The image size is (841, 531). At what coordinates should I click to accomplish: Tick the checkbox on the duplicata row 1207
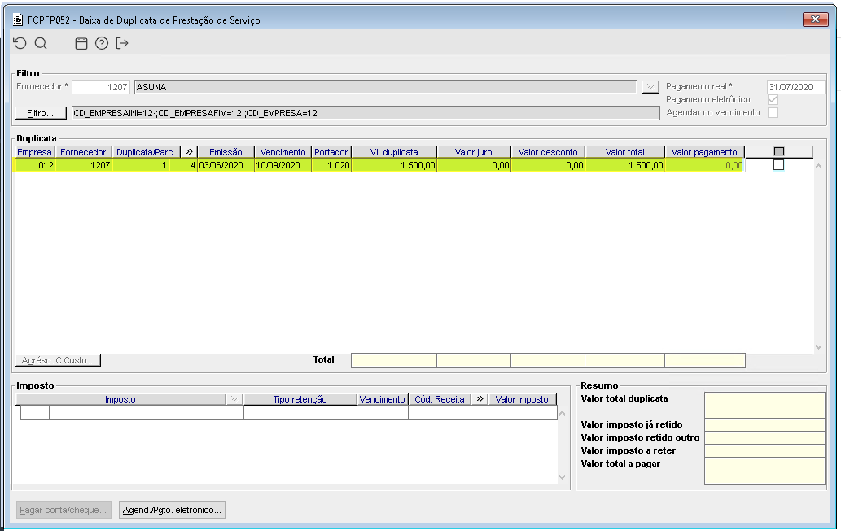[x=779, y=165]
